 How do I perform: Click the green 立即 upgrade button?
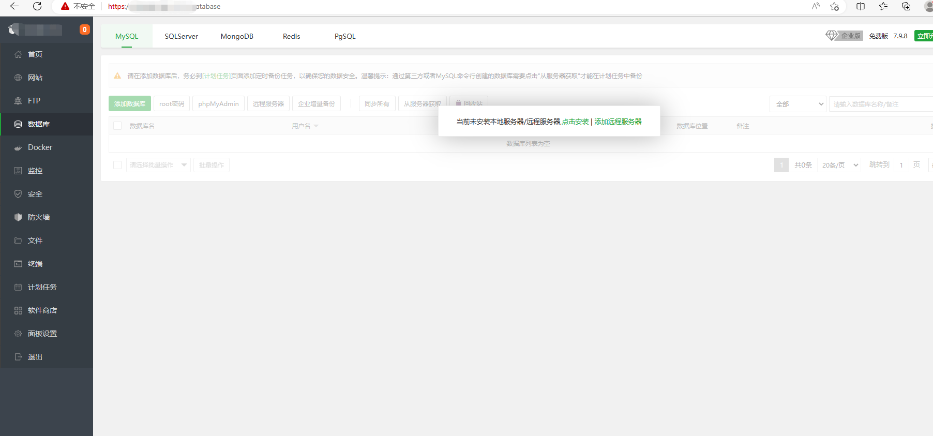tap(924, 36)
